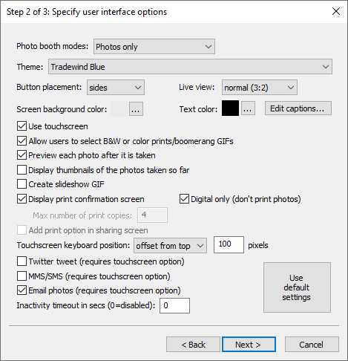This screenshot has width=348, height=361.
Task: Click the black text color swatch
Action: click(x=230, y=108)
